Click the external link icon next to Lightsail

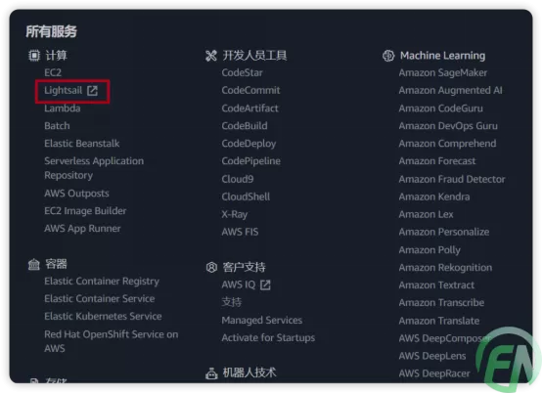coord(92,91)
